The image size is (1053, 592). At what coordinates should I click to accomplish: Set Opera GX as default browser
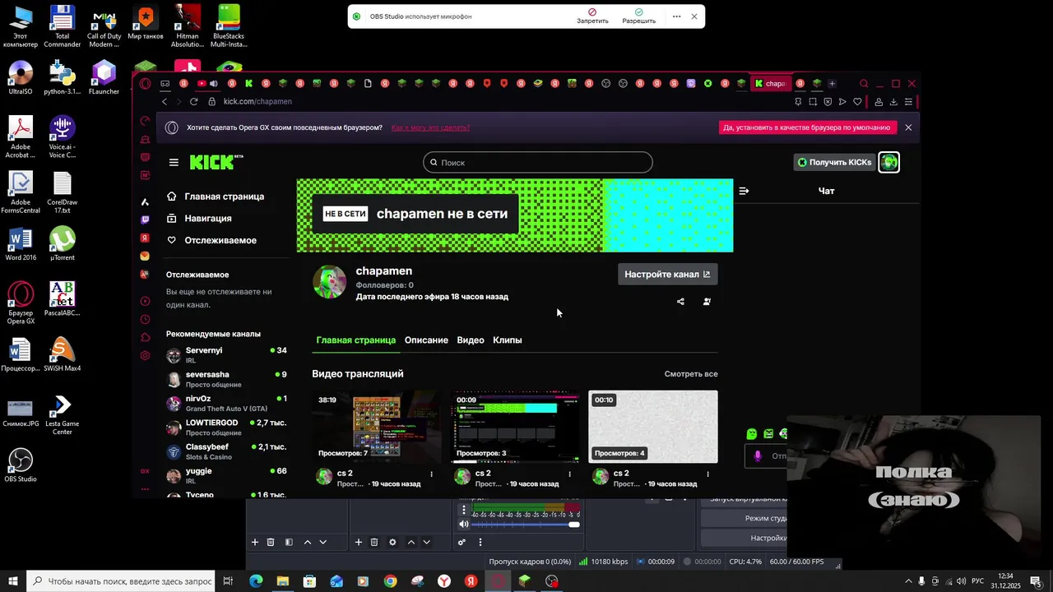pos(807,127)
